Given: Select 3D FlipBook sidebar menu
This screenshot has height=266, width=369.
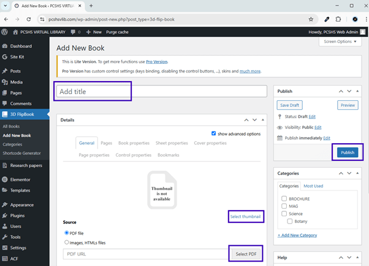Looking at the screenshot, I should 25,114.
